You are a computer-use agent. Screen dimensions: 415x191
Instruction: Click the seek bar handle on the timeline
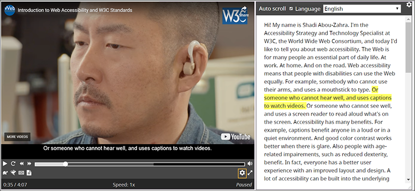click(x=65, y=164)
